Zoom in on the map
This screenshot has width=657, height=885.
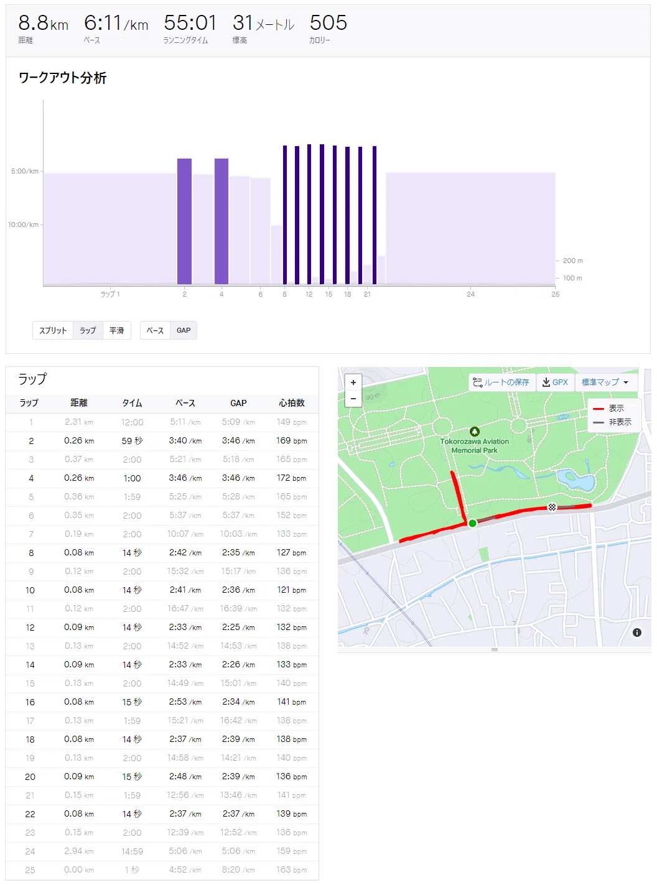tap(353, 382)
